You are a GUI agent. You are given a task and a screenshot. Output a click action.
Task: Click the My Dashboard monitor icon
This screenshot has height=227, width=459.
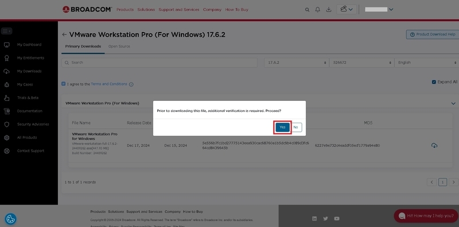click(7, 45)
